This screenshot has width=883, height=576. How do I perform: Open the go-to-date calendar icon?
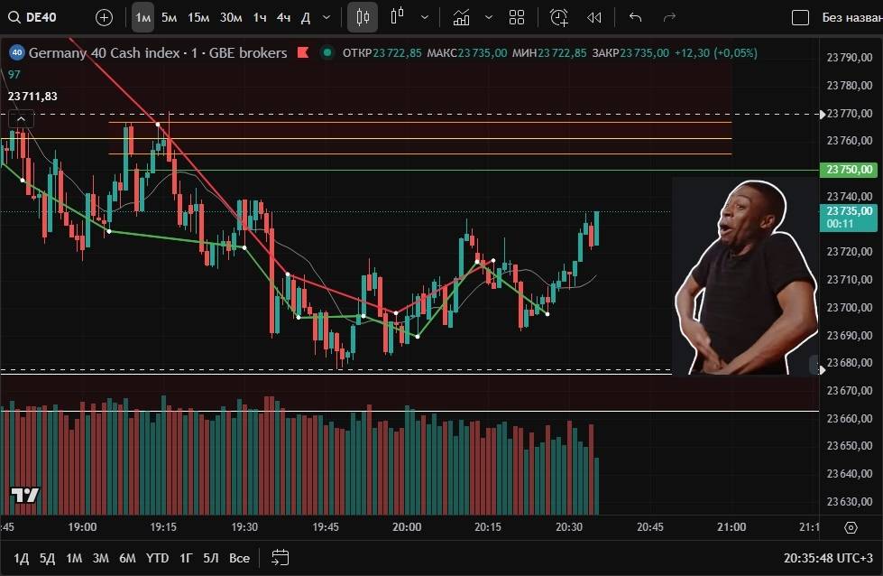click(281, 557)
